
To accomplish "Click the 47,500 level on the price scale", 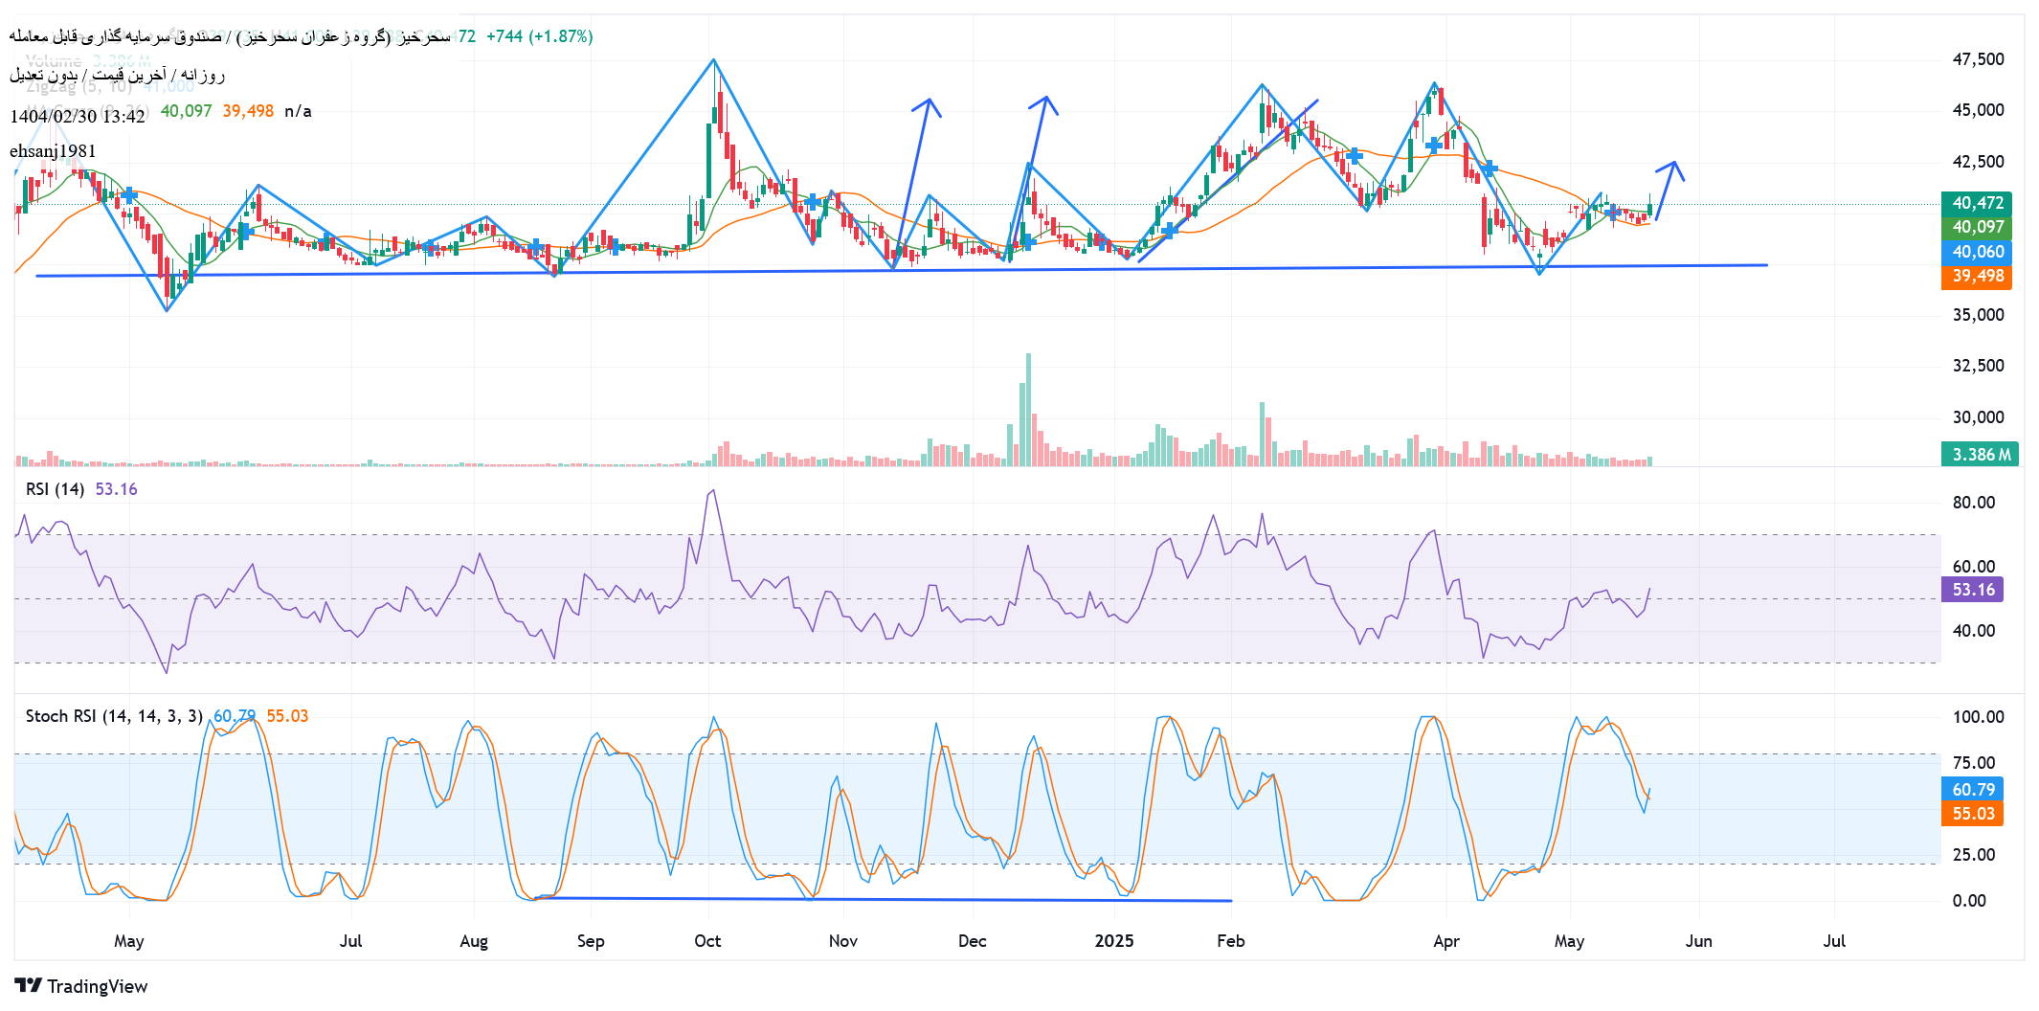I will 1978,59.
